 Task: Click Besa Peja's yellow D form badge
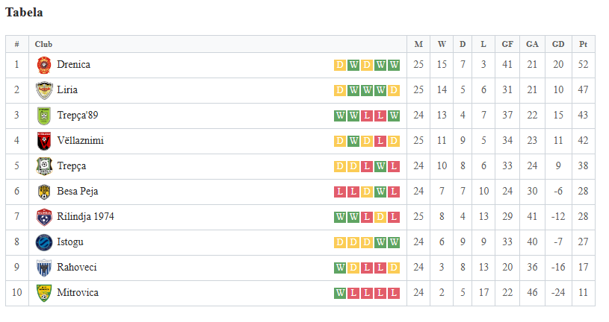click(367, 192)
